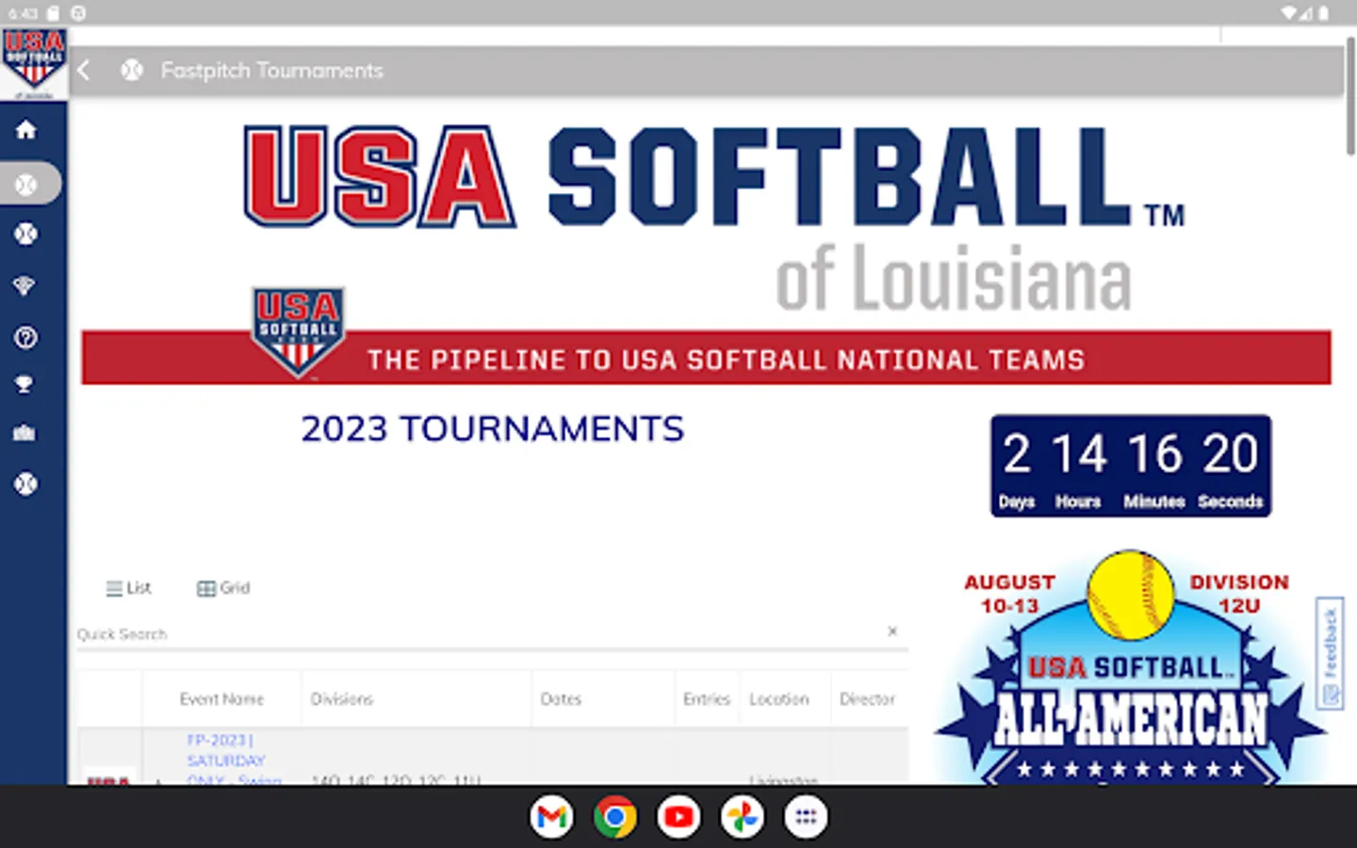
Task: Sort by Event Name column header
Action: point(221,699)
